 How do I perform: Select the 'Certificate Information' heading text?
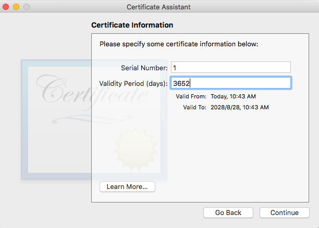132,25
